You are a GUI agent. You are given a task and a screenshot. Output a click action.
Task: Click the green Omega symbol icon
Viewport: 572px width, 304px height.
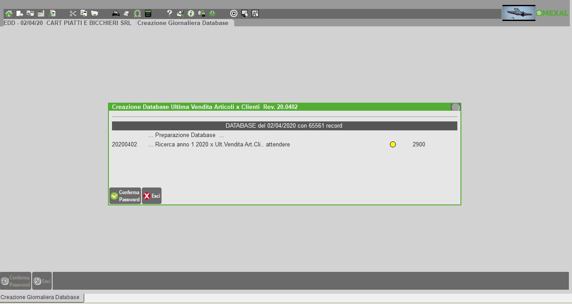pyautogui.click(x=137, y=13)
